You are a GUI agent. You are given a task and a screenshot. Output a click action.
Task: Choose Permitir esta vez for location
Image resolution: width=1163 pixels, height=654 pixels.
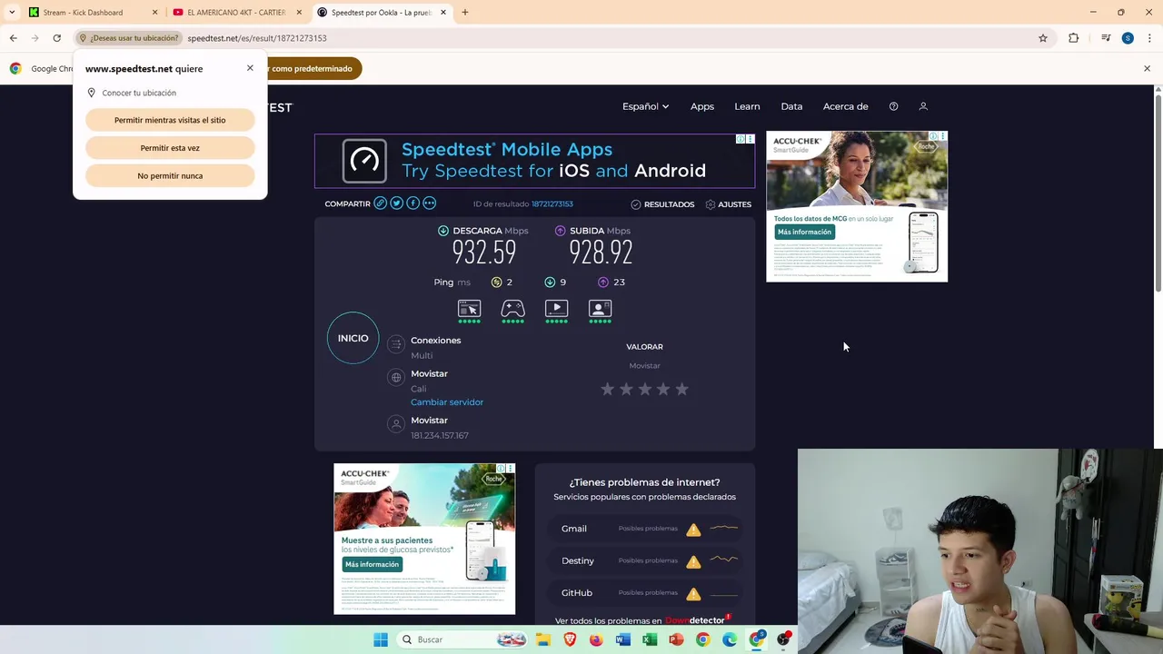170,148
